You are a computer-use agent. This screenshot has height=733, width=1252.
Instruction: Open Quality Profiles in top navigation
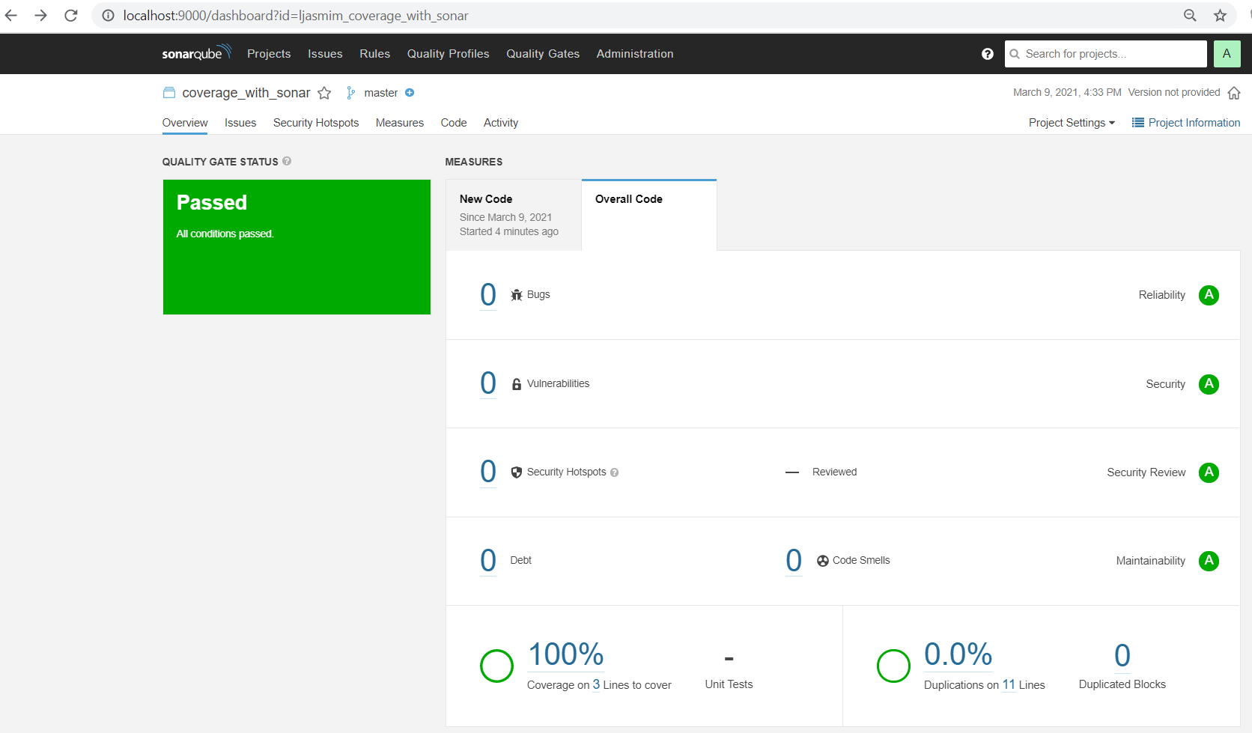448,54
